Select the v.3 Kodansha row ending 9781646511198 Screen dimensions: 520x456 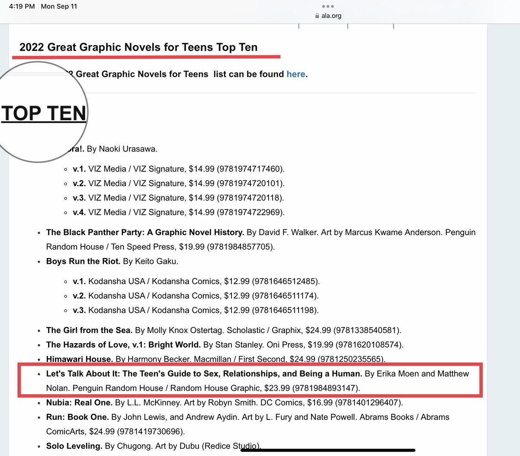[196, 310]
